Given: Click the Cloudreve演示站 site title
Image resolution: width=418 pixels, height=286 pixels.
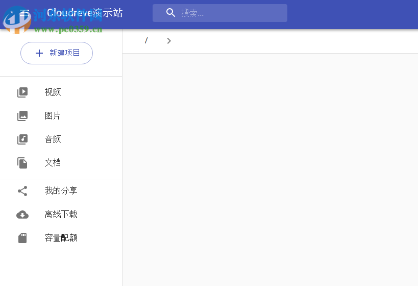Looking at the screenshot, I should click(x=85, y=13).
